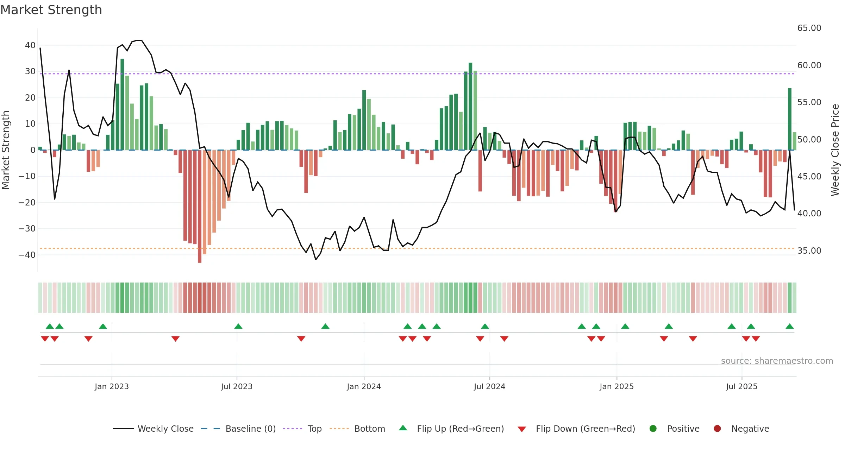Select the green flip-up triangle just right of the Jul 2023 gridline
The image size is (845, 475).
pos(238,326)
